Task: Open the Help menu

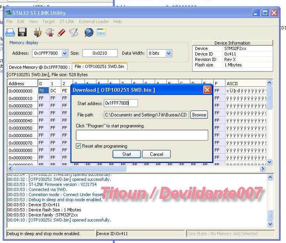Action: [x=118, y=21]
